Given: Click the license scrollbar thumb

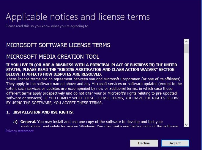Looking at the screenshot, I should coord(186,49).
